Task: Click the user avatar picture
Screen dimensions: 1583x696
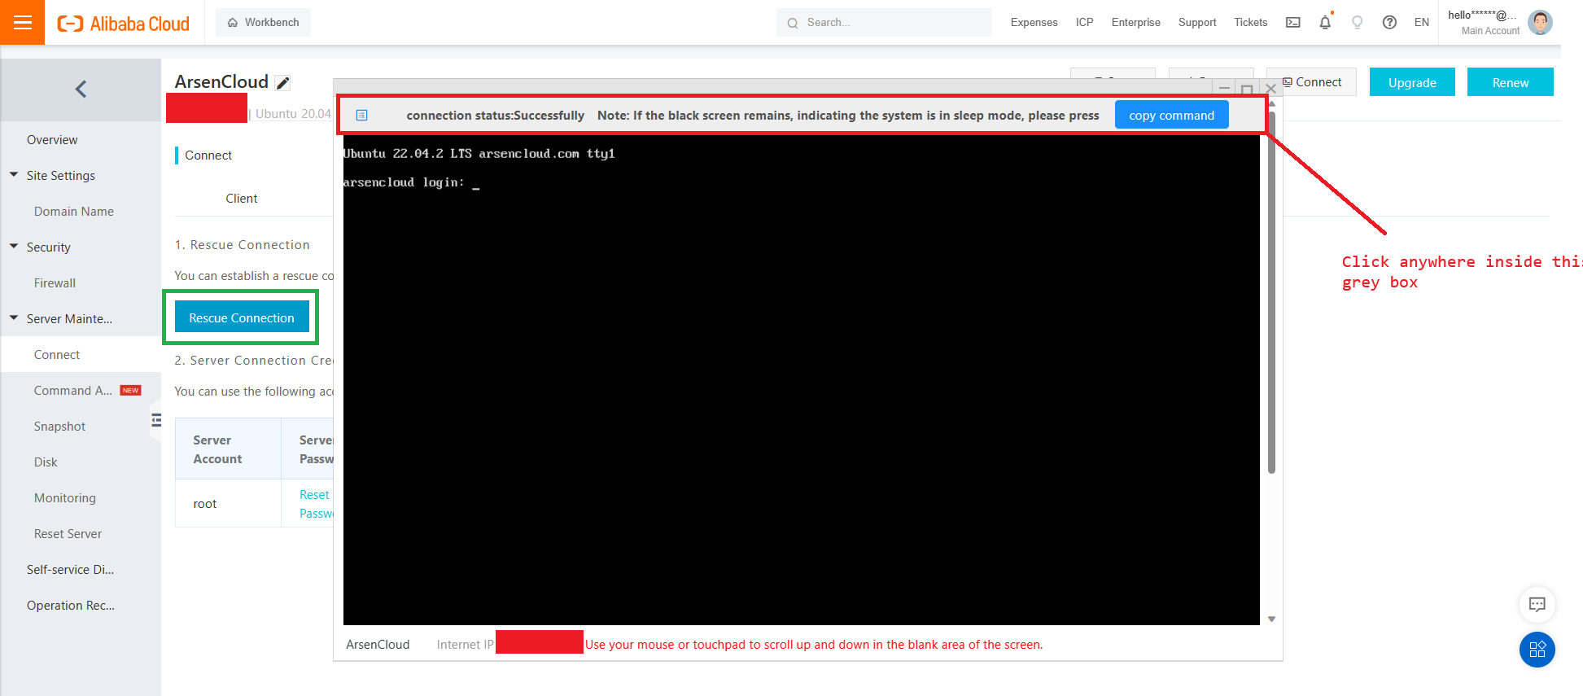Action: [x=1540, y=22]
